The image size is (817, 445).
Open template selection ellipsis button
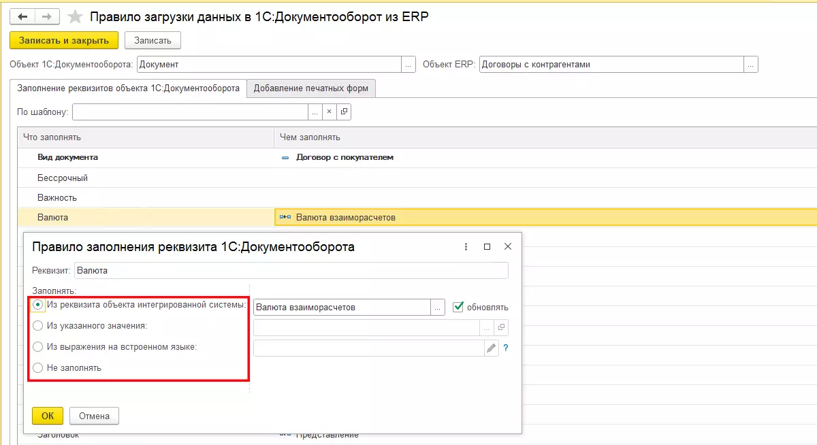315,112
